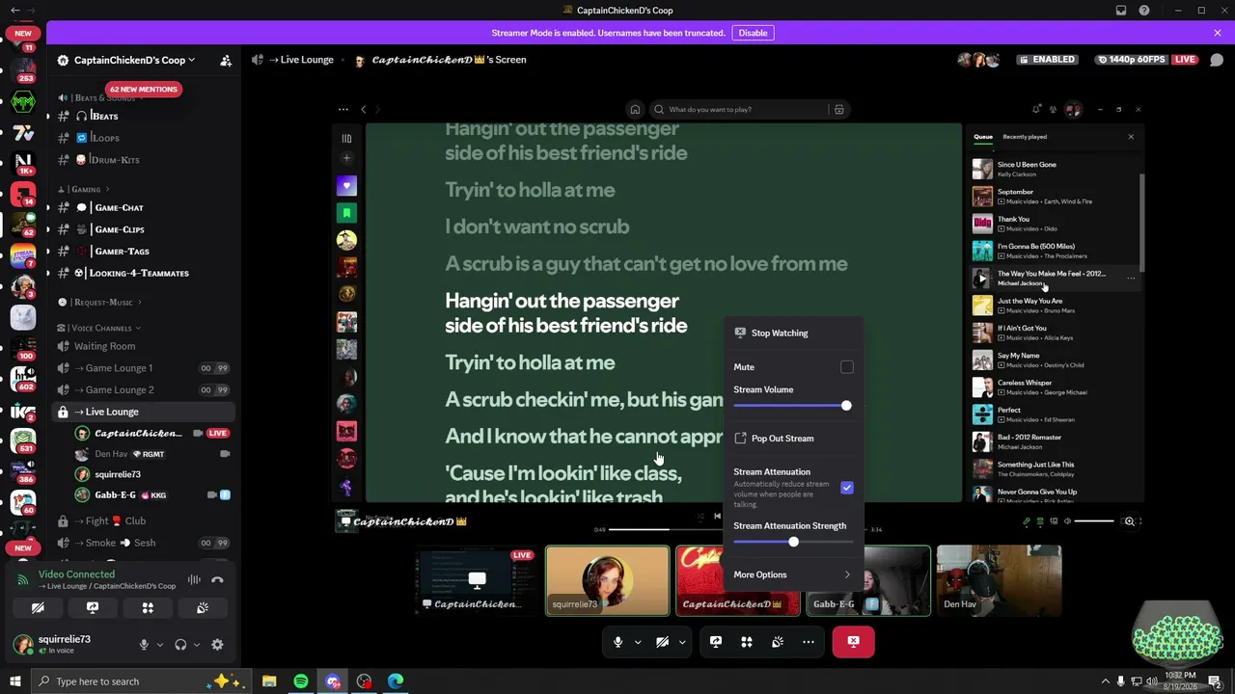1235x694 pixels.
Task: Open input device arrow beside user-panel microphone
Action: [159, 645]
